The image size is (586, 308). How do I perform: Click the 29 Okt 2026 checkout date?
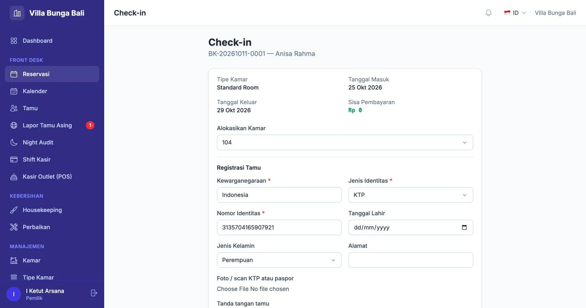pos(234,110)
